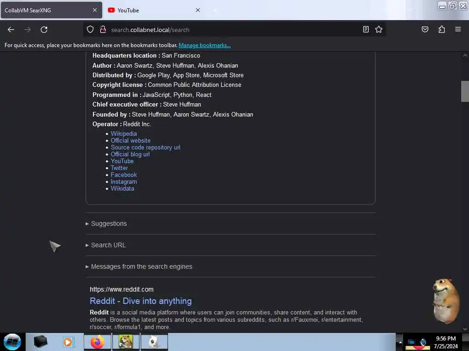Bookmark this page with the star icon
This screenshot has width=469, height=351.
point(379,29)
